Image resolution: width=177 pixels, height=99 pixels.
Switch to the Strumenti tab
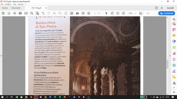coord(16,8)
